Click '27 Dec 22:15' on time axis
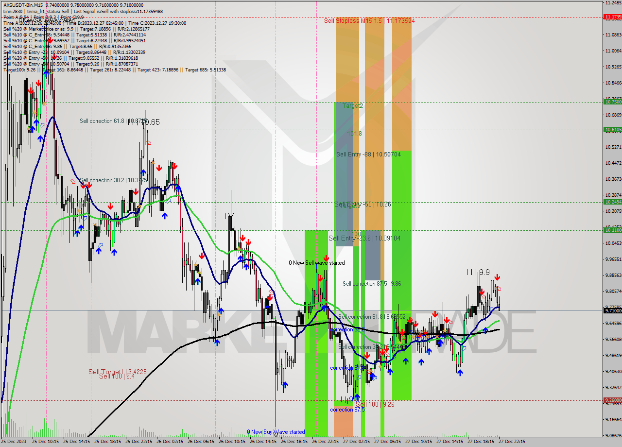 click(x=513, y=442)
